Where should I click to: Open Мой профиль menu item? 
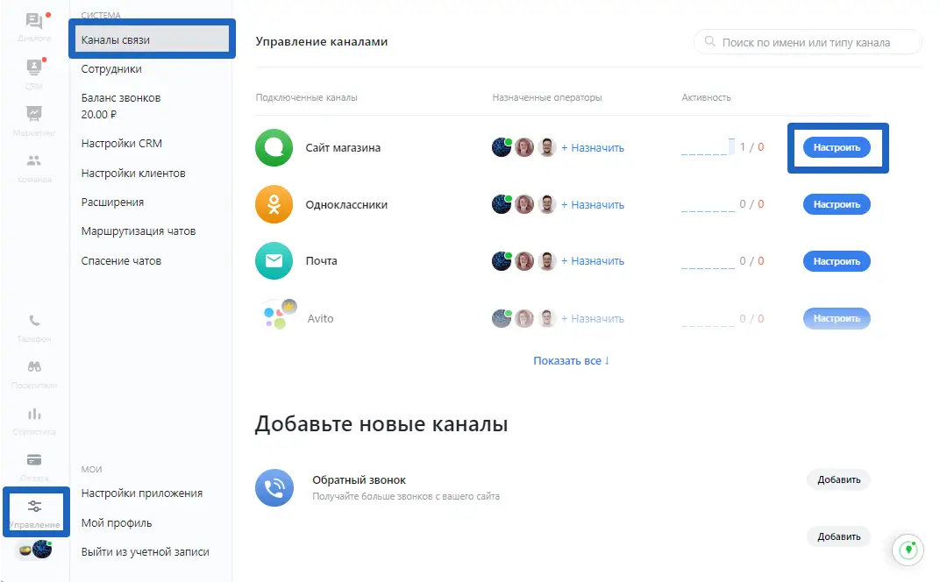pos(117,522)
